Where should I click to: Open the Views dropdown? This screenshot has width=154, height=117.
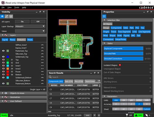30,31
